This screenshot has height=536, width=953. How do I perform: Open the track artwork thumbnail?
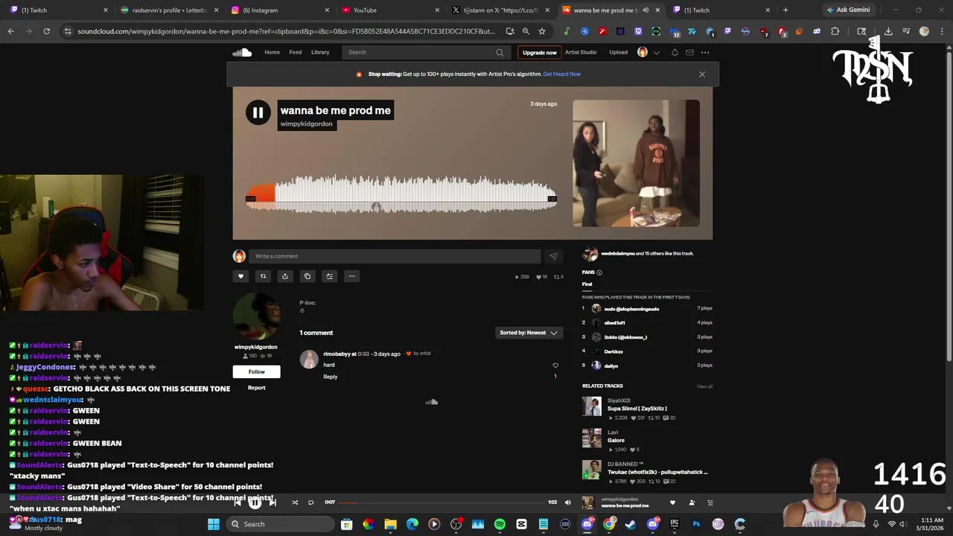click(636, 163)
